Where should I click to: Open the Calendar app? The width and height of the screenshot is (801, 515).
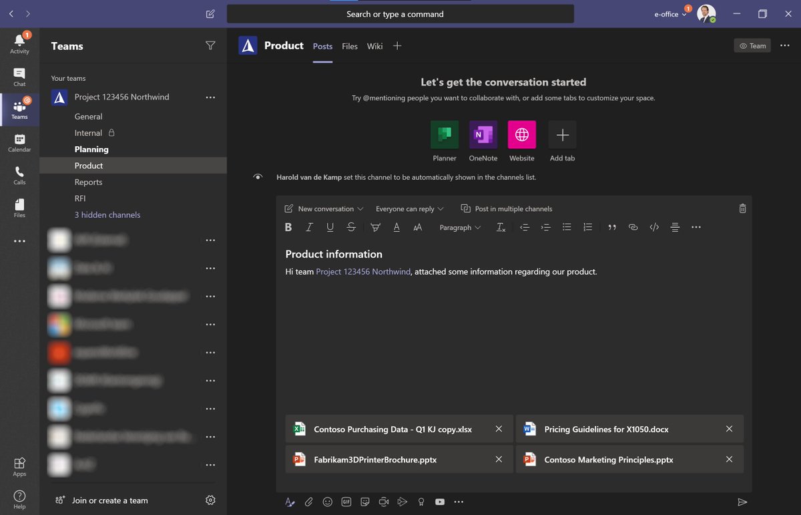[19, 143]
